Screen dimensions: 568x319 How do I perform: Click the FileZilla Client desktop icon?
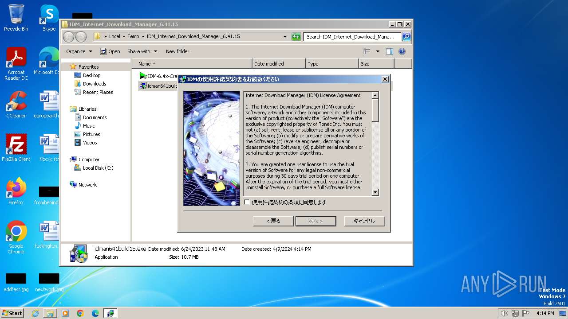point(16,148)
